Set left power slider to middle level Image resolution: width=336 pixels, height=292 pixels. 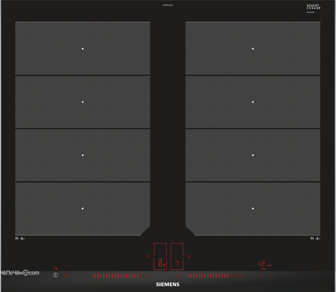pos(121,276)
